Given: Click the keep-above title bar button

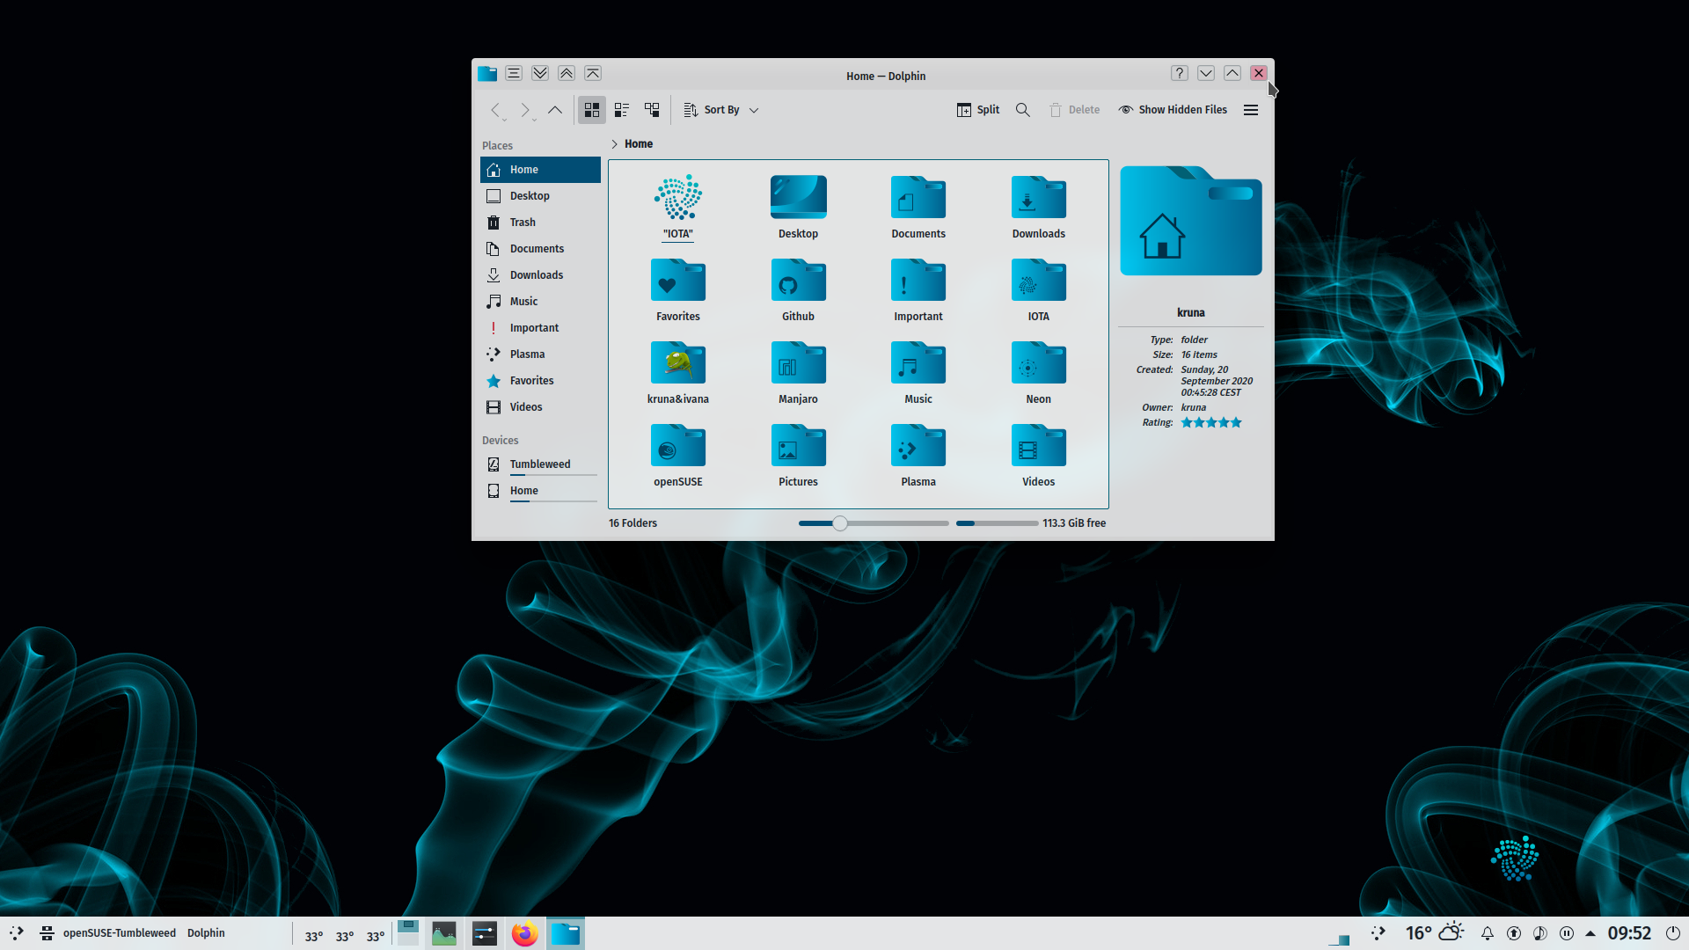Looking at the screenshot, I should (x=593, y=74).
